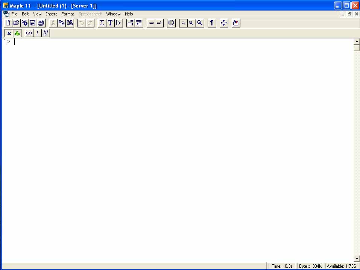Close the Untitled (1) worksheet document
Image resolution: width=360 pixels, height=270 pixels.
pyautogui.click(x=356, y=14)
